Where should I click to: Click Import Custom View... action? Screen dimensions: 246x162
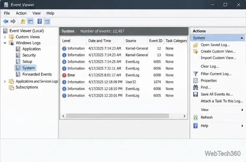click(x=218, y=58)
